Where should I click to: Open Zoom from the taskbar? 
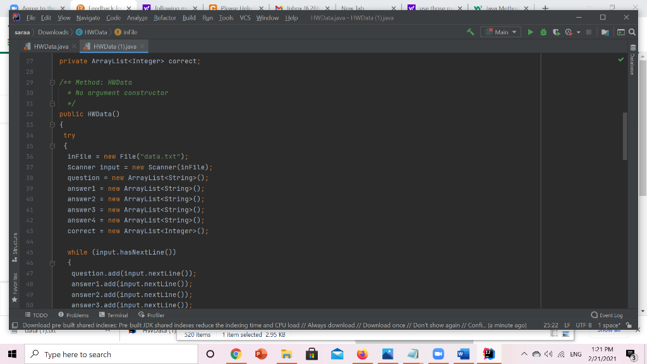[x=438, y=354]
